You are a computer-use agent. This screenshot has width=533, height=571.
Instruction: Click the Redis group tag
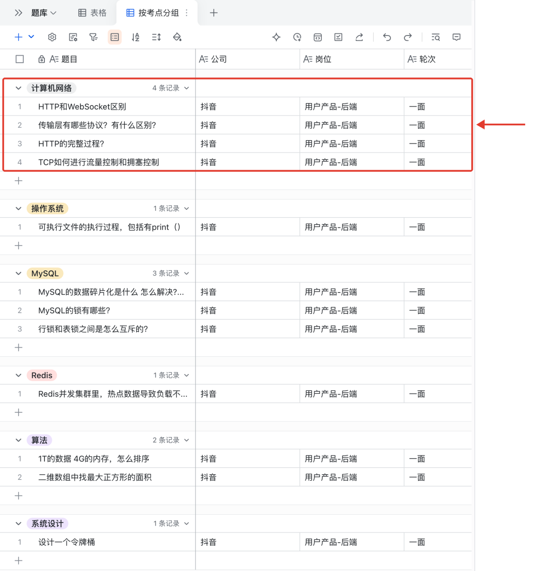click(x=42, y=376)
